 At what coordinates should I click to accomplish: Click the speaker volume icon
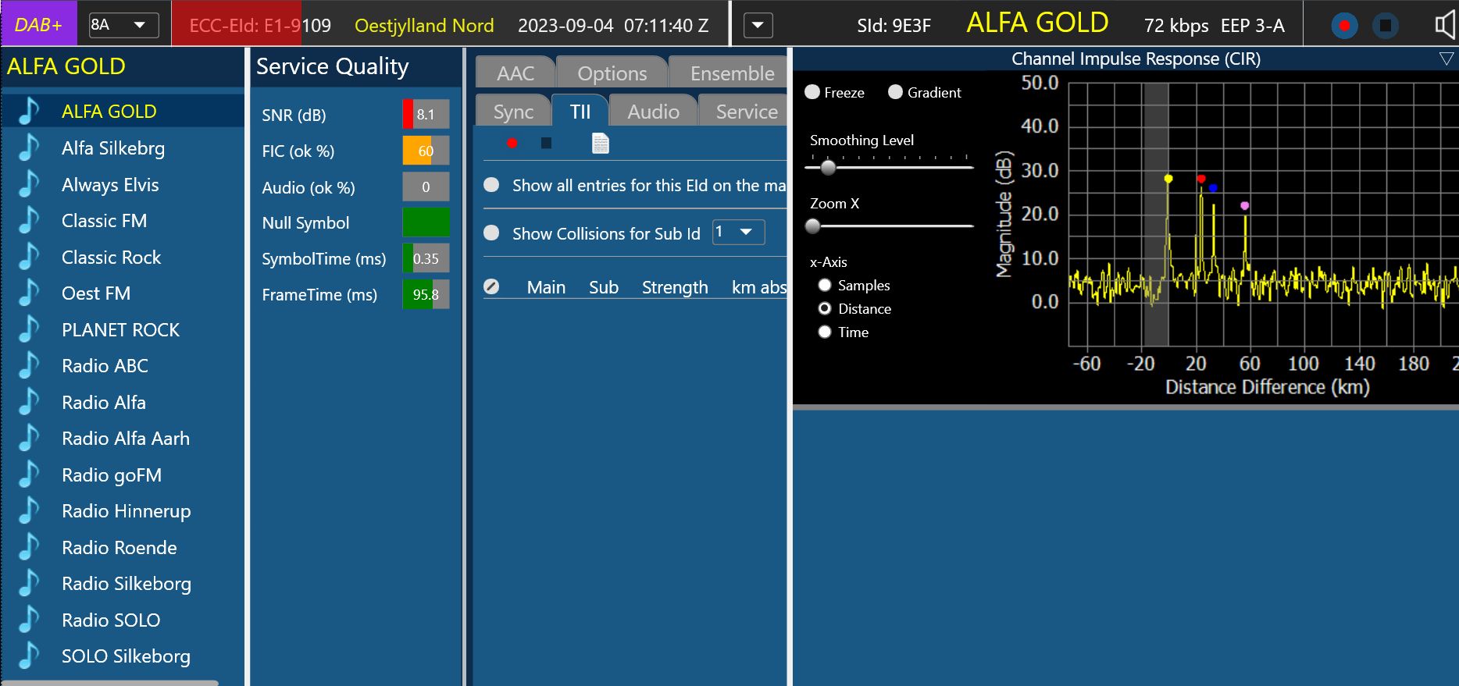point(1445,25)
